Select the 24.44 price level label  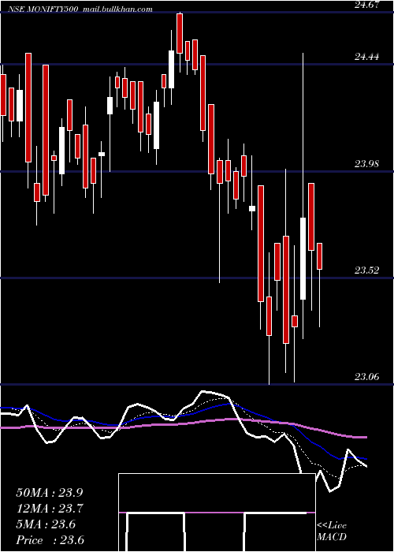pos(366,57)
